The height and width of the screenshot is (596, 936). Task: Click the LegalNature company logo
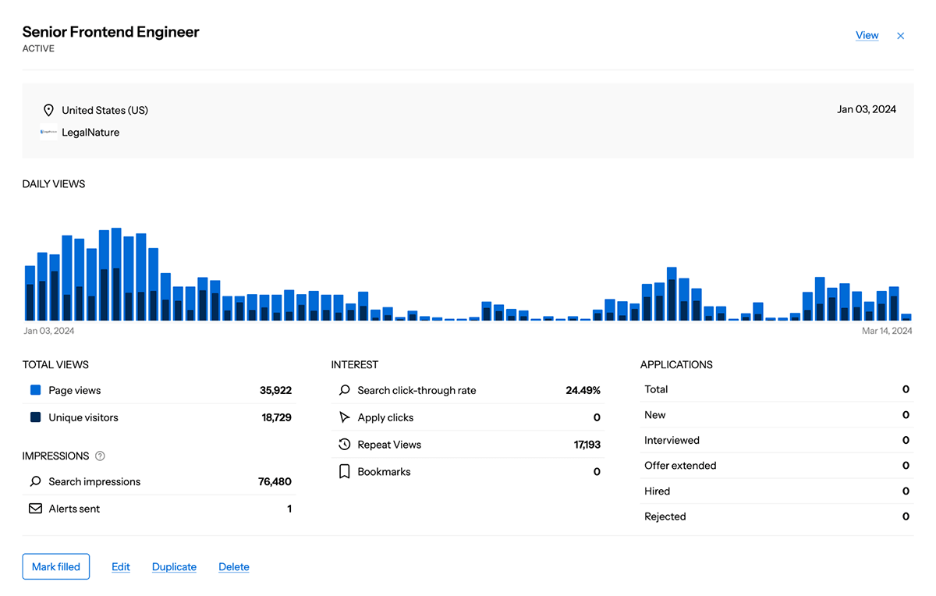48,133
